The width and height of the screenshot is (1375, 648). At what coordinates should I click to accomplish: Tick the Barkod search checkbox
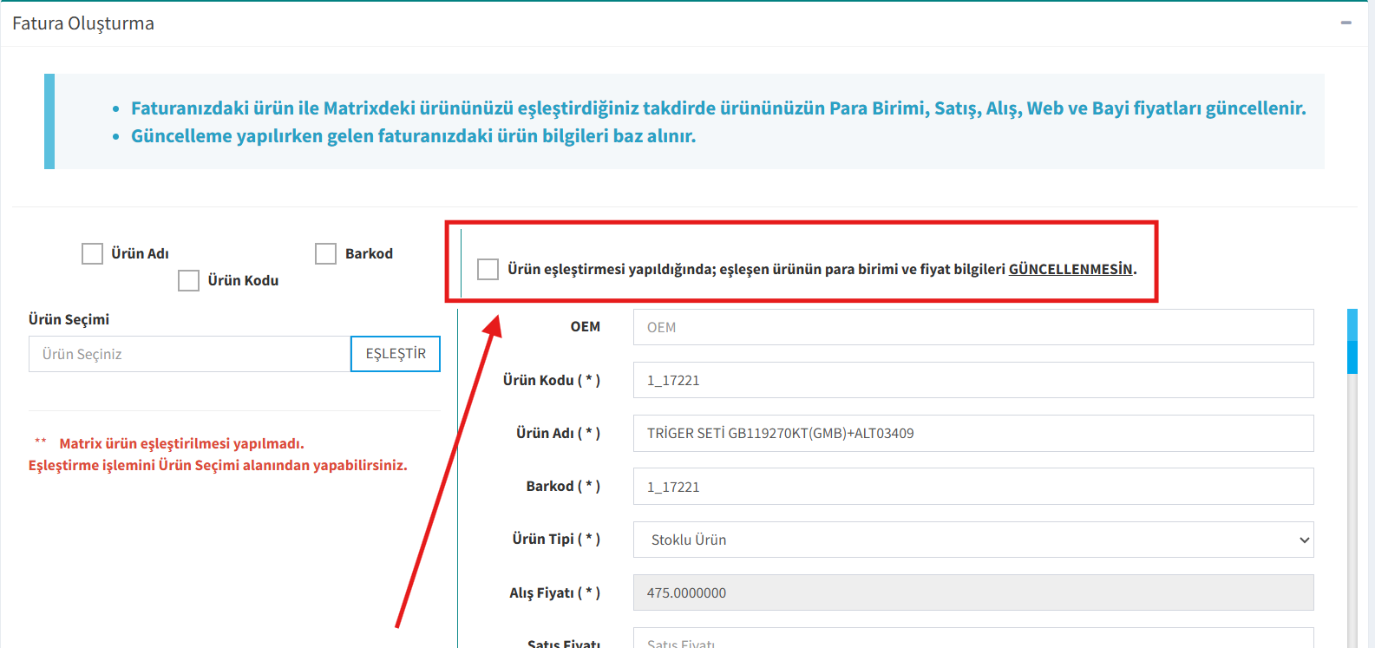(x=325, y=253)
